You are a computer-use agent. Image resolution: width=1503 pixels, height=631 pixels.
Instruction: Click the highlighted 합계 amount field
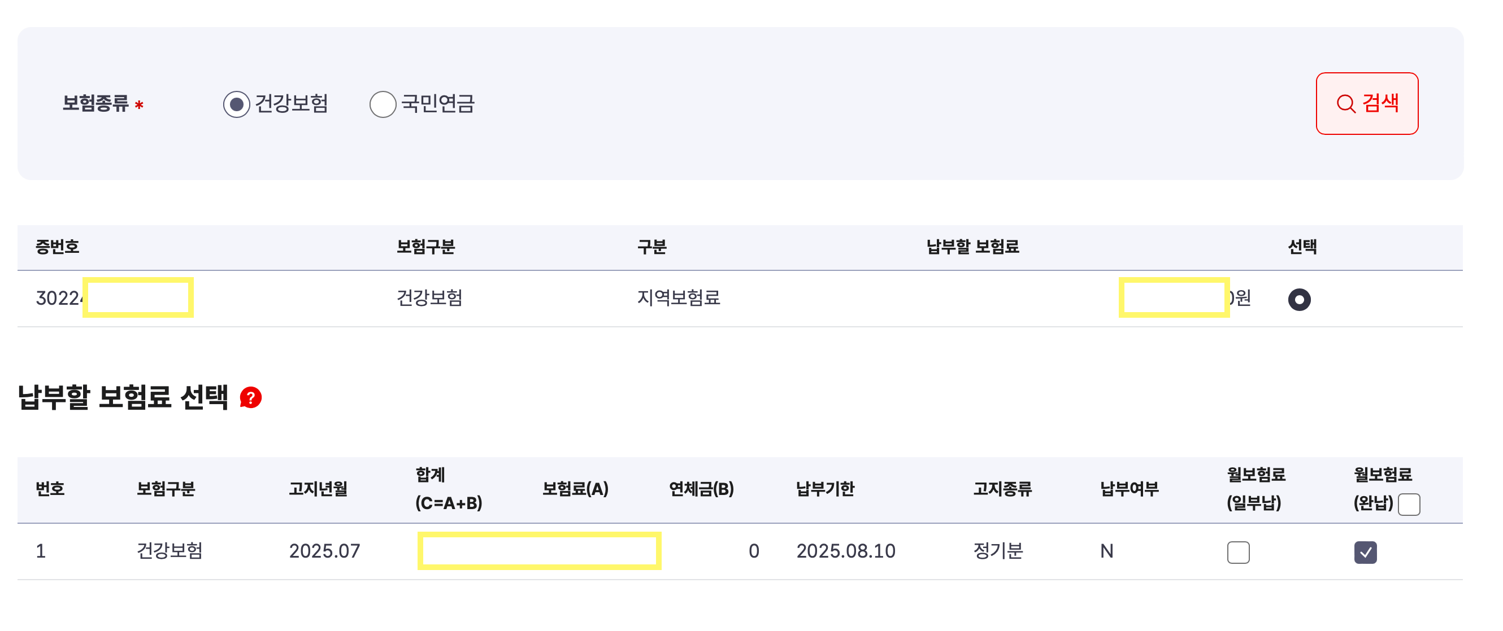[x=538, y=549]
